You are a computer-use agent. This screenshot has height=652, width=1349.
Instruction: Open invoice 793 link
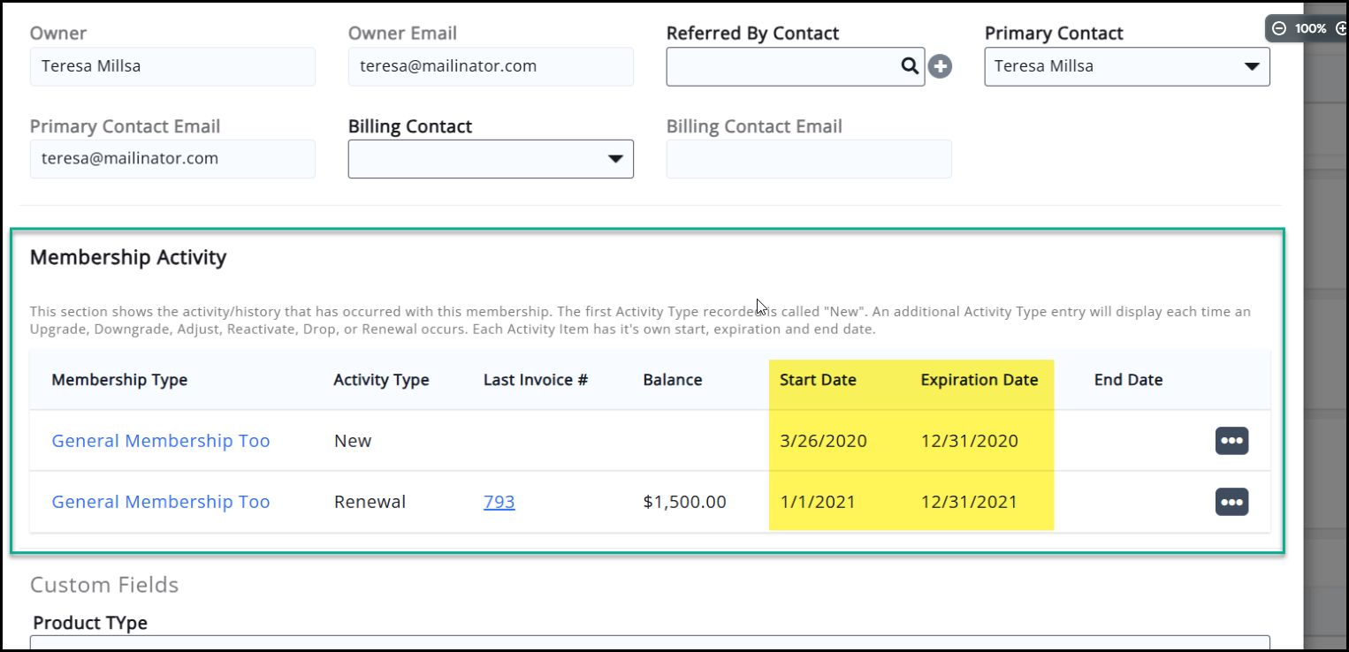coord(499,502)
